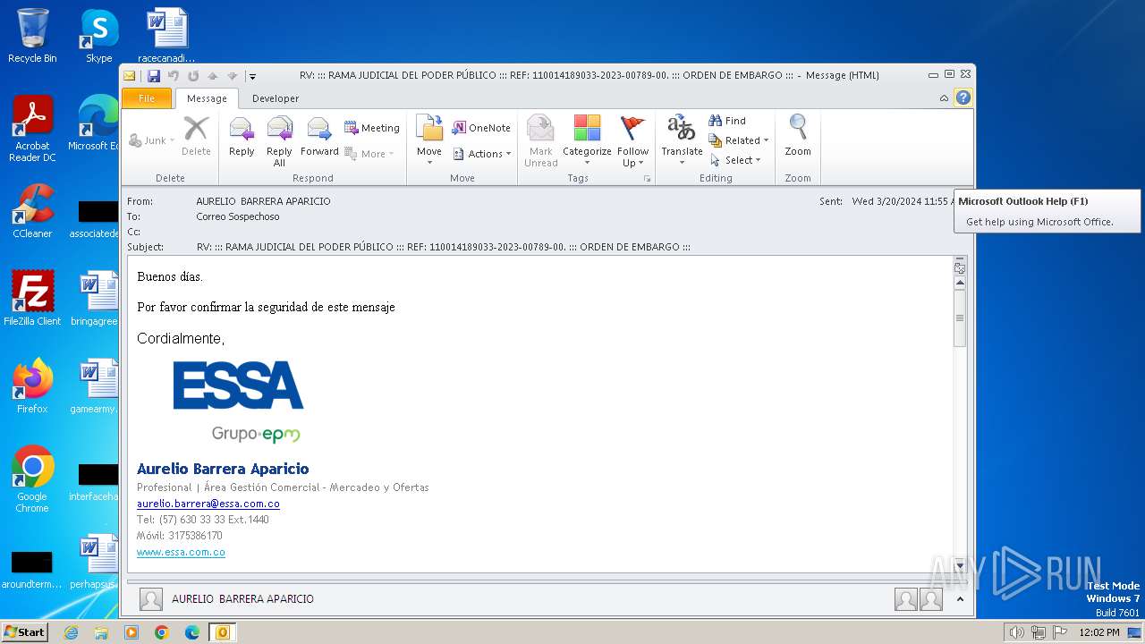The width and height of the screenshot is (1145, 644).
Task: Click the ESSA Grupo epm logo
Action: [x=238, y=402]
